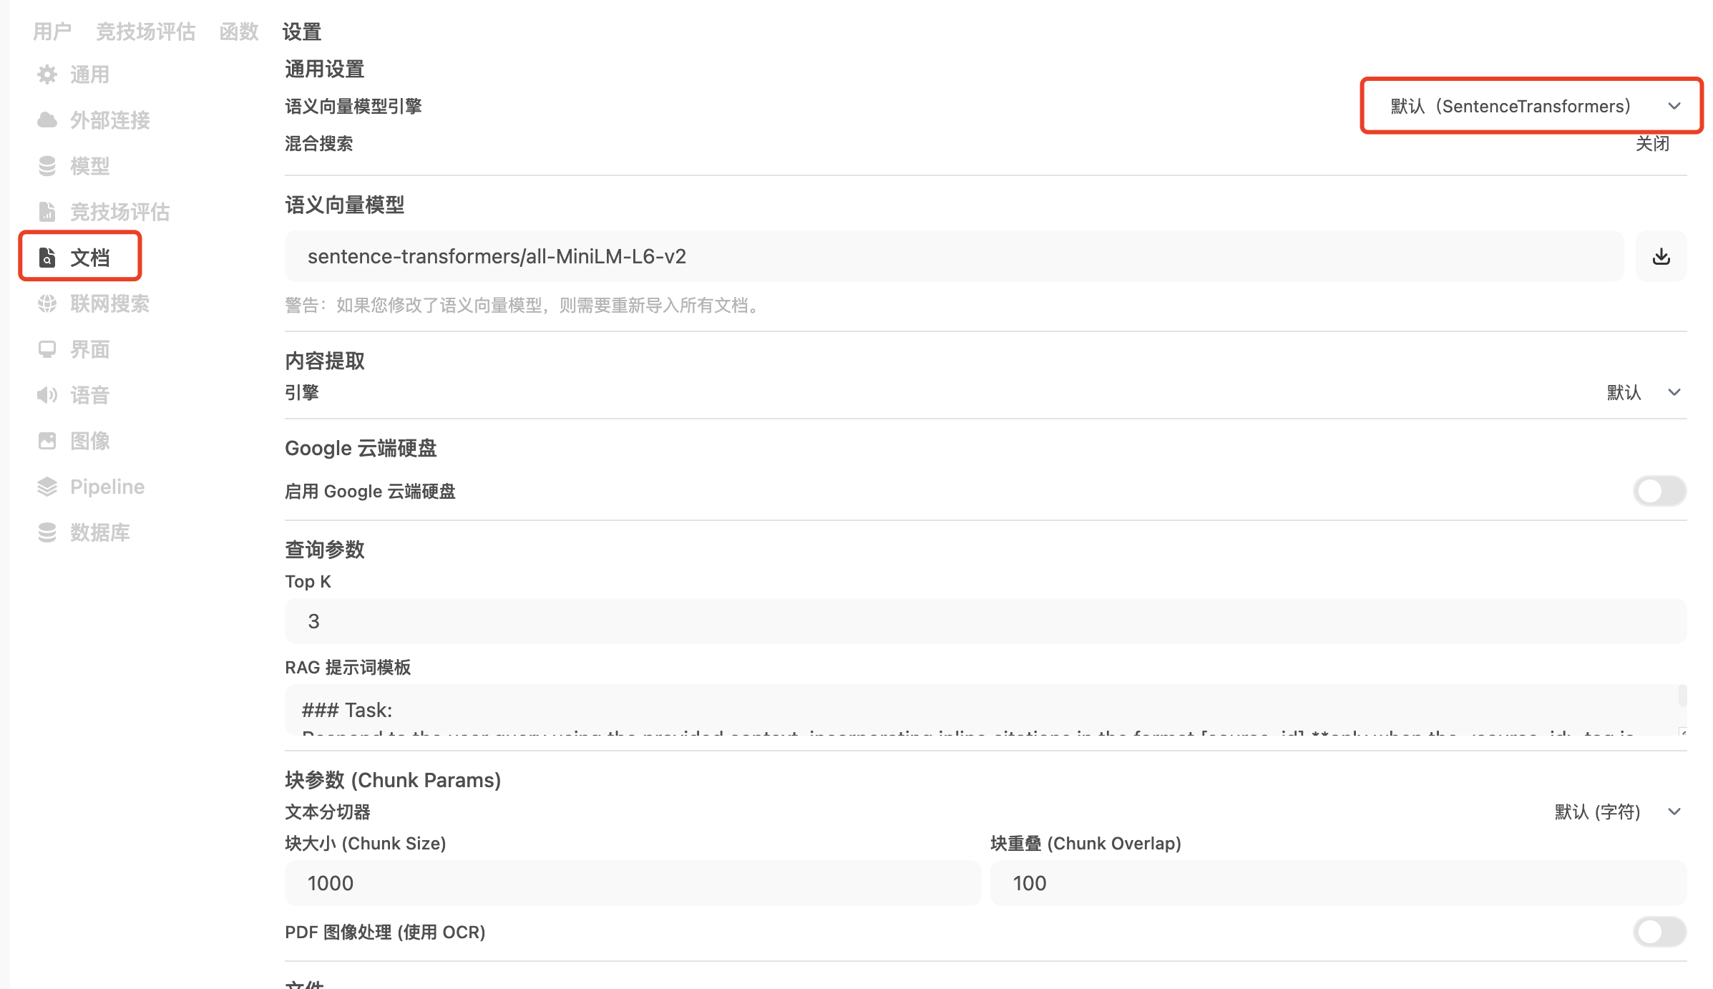Open 外部连接 via its cloud icon

[x=47, y=120]
